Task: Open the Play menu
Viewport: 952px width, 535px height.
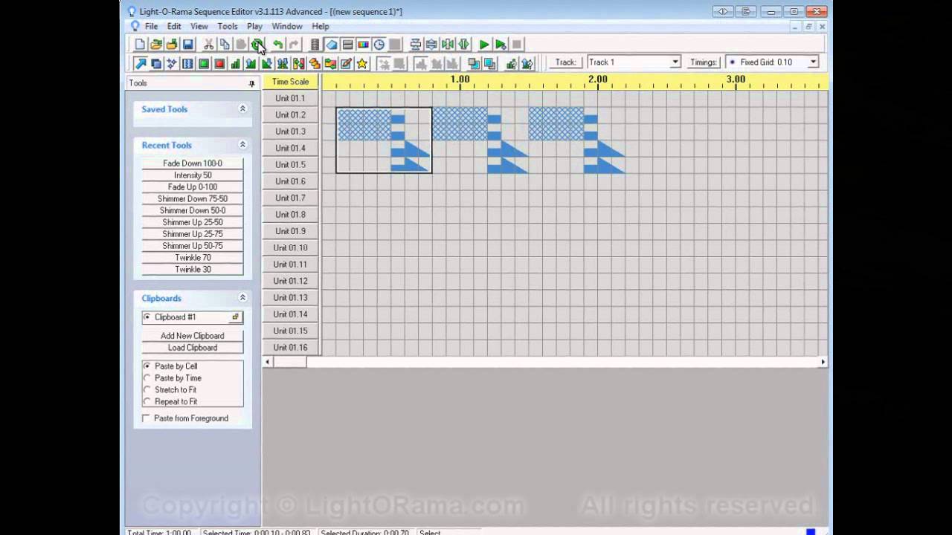Action: point(254,26)
